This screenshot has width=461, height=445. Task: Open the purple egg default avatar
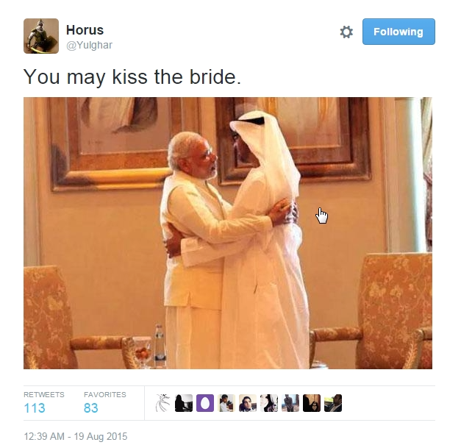(205, 403)
